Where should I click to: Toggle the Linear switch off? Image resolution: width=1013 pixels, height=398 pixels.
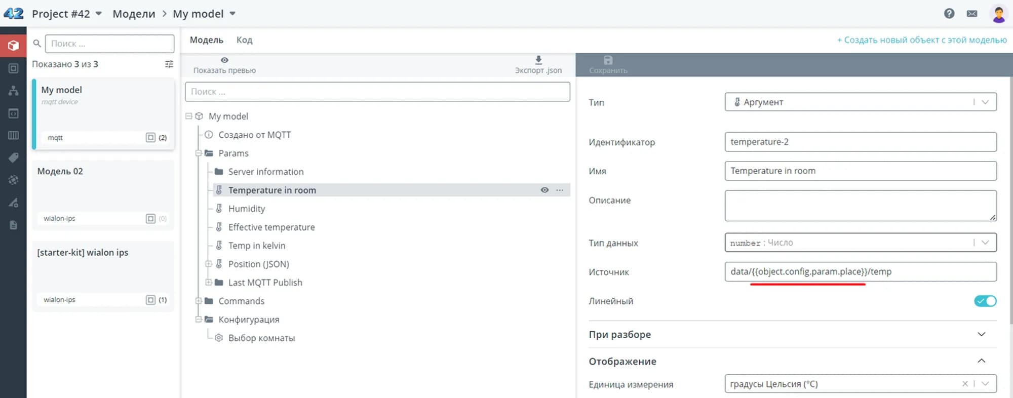[985, 301]
